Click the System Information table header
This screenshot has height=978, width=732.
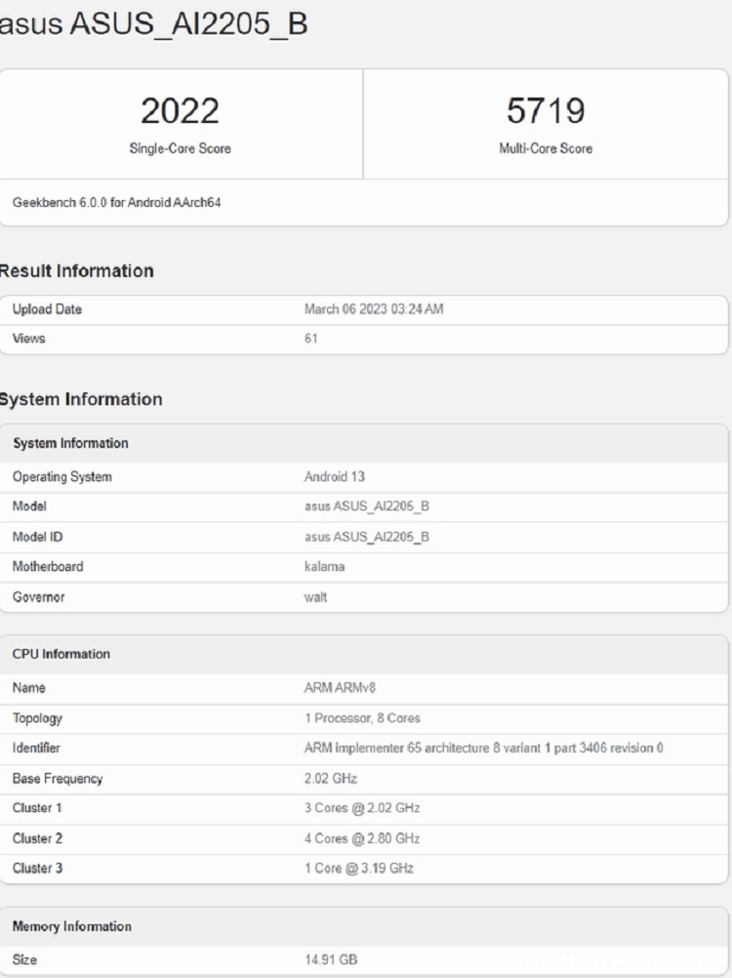(364, 443)
